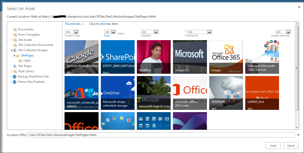Screen dimensions: 304x153
Task: Select the social app icons network thumbnail
Action: tap(118, 121)
